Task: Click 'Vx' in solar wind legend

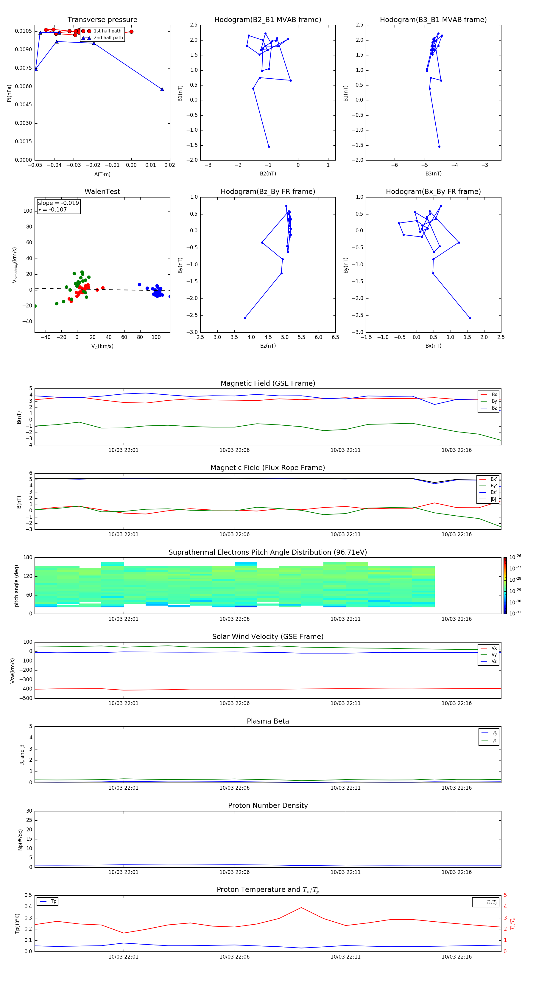Action: (x=489, y=648)
